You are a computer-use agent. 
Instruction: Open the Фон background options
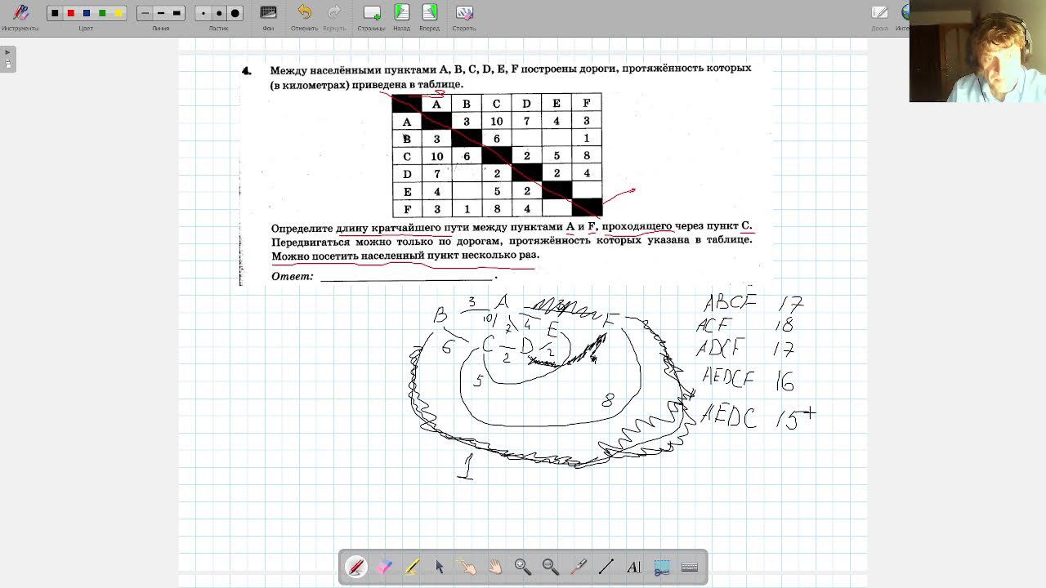pyautogui.click(x=268, y=16)
